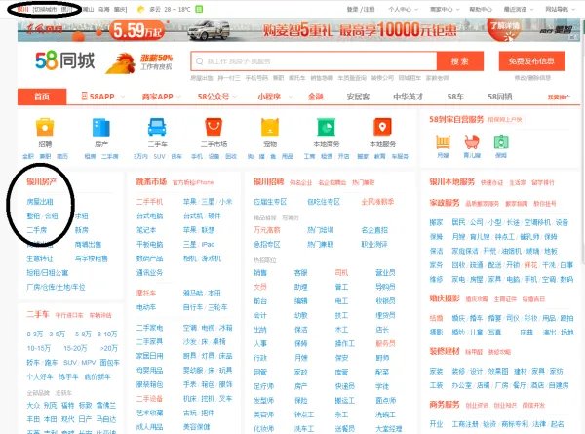This screenshot has width=585, height=434.
Task: Expand the 58公众号 dropdown menu
Action: 235,97
